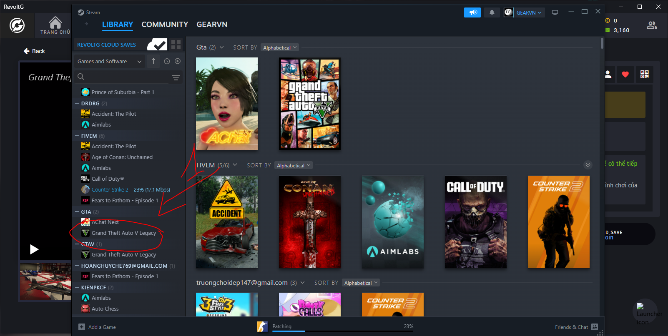Open Sort By dropdown for FIVEM collection
This screenshot has width=668, height=336.
(294, 165)
